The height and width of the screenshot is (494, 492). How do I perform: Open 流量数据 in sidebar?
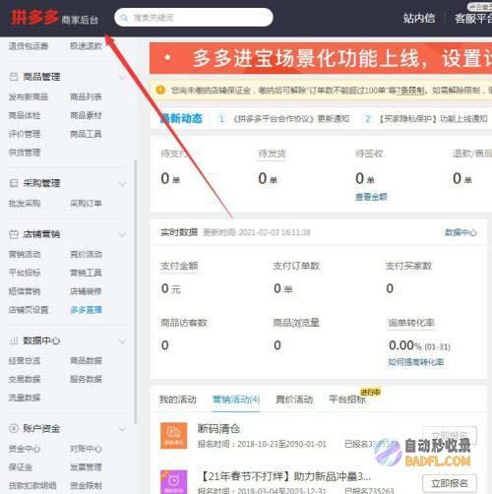click(x=25, y=398)
